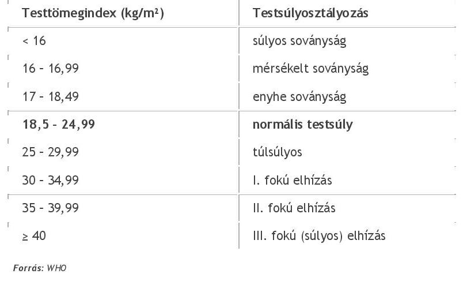Select the '16 – 16,99' range cell

[51, 69]
